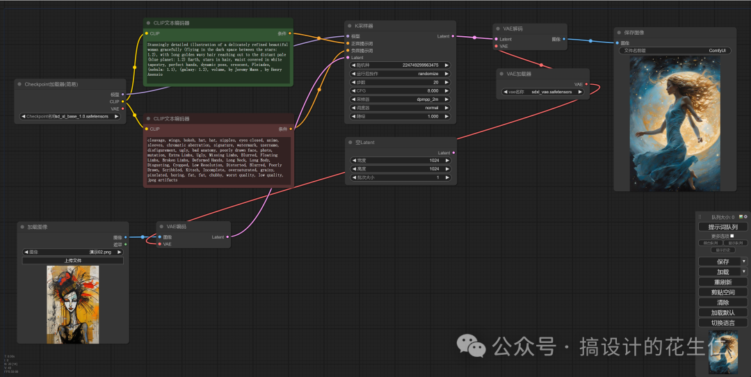Open settings gear icon in queue panel

click(745, 217)
